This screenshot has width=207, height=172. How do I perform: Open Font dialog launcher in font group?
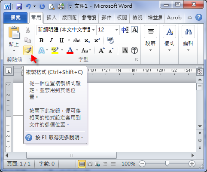point(137,60)
